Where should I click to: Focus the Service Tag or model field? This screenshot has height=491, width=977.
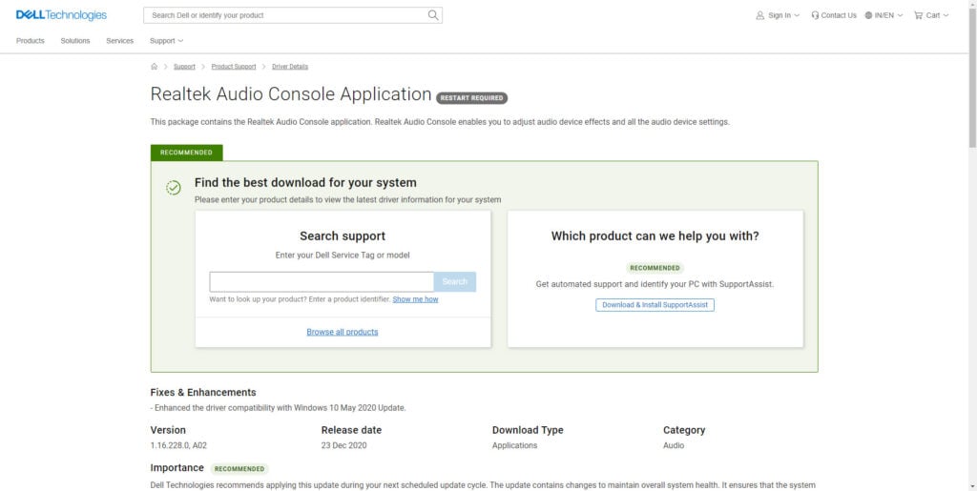(x=322, y=281)
